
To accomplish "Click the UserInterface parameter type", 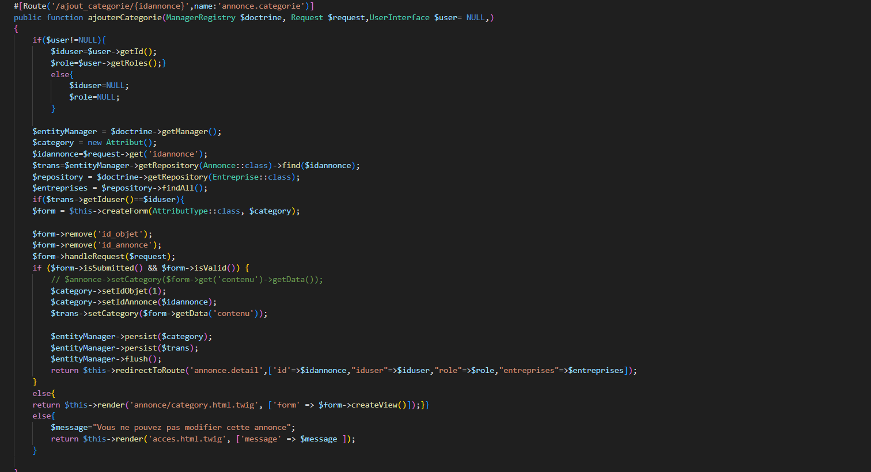I will pos(399,17).
